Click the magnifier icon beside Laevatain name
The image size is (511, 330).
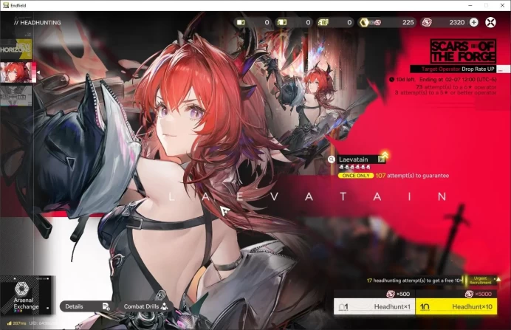pyautogui.click(x=331, y=159)
